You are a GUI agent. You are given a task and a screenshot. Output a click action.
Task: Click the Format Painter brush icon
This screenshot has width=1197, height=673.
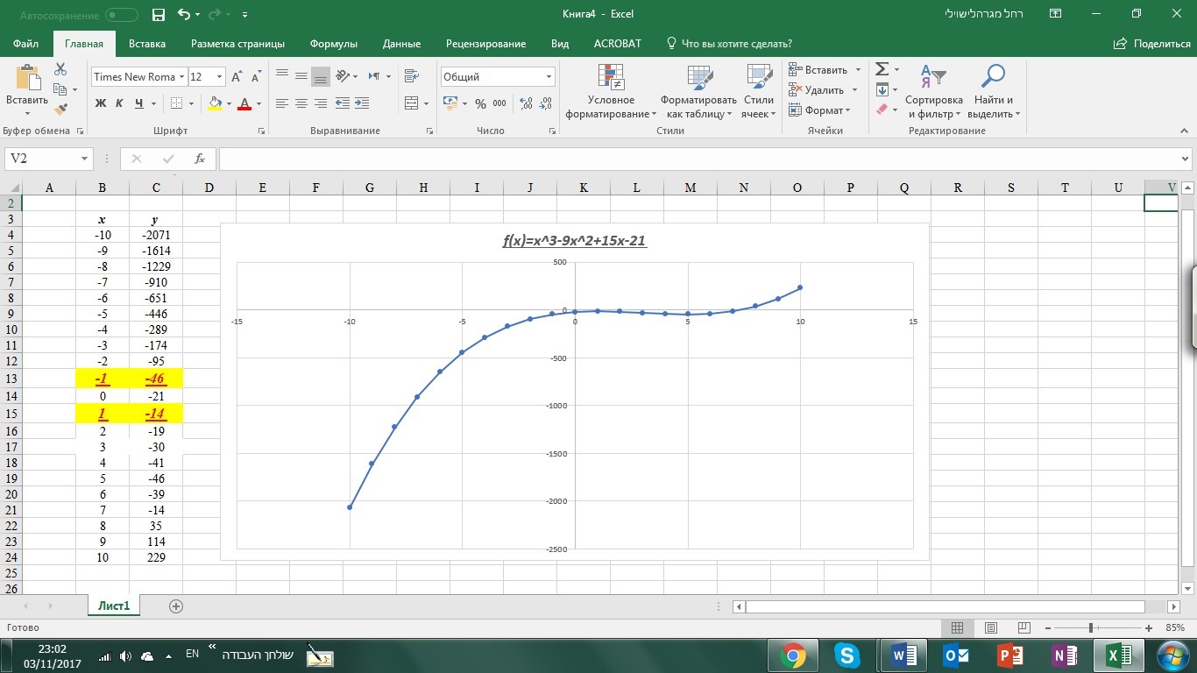point(60,110)
